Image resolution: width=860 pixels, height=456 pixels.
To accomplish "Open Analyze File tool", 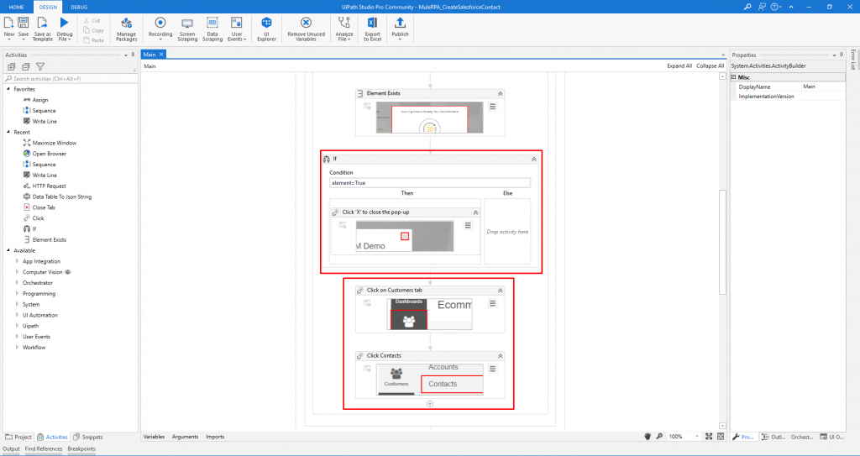I will [x=343, y=29].
